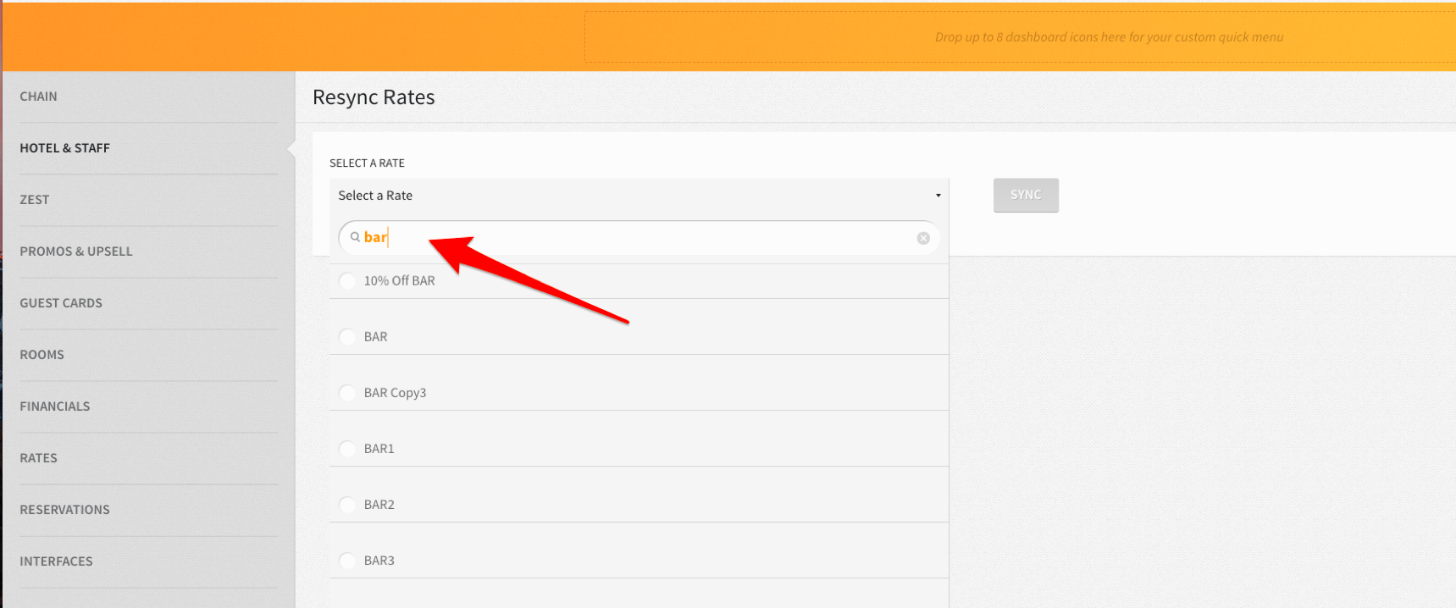The height and width of the screenshot is (608, 1456).
Task: Click the '10% Off BAR' rate label
Action: pyautogui.click(x=400, y=281)
